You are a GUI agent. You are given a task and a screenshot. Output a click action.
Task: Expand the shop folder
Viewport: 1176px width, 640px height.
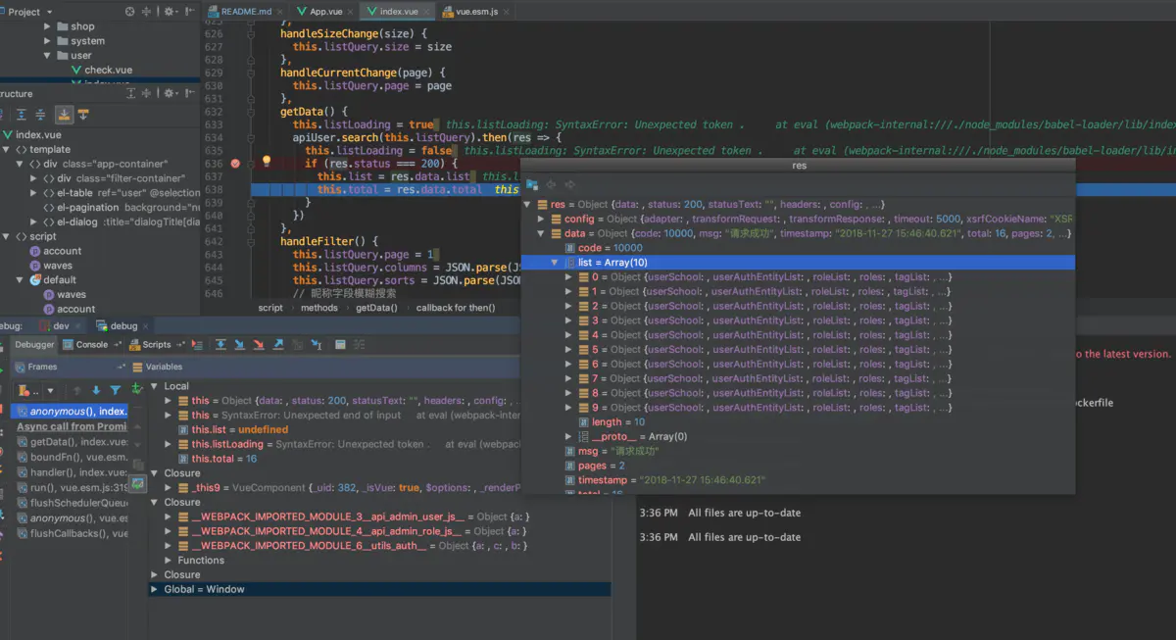(47, 26)
